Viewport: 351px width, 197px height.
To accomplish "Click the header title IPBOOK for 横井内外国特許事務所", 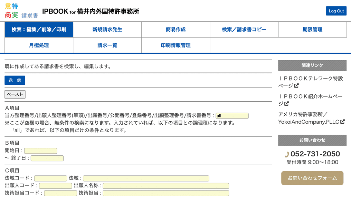I will tap(91, 11).
